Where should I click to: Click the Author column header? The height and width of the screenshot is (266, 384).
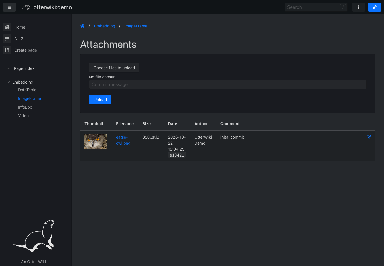[x=201, y=124]
